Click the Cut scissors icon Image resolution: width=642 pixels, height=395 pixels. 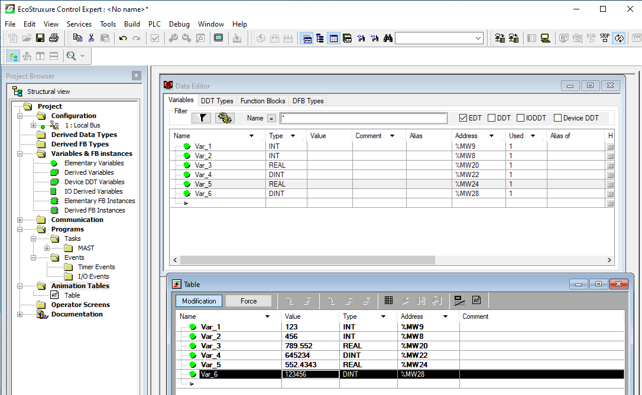[x=91, y=38]
